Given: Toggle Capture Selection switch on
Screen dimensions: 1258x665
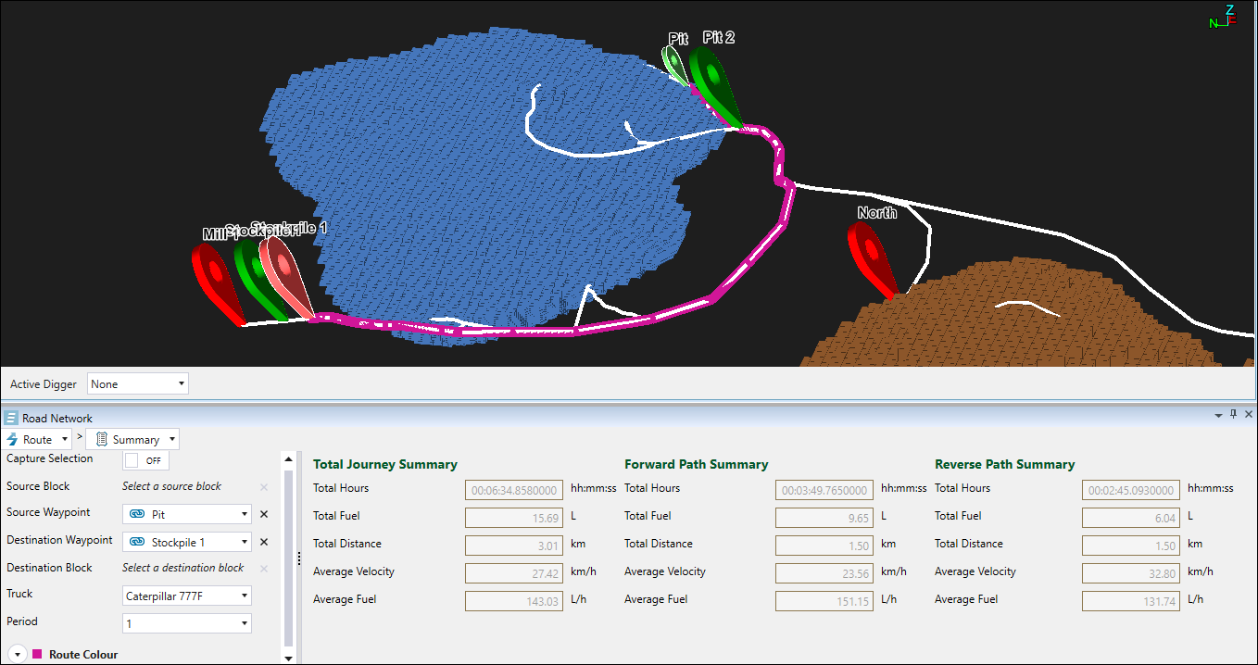Looking at the screenshot, I should click(x=145, y=460).
